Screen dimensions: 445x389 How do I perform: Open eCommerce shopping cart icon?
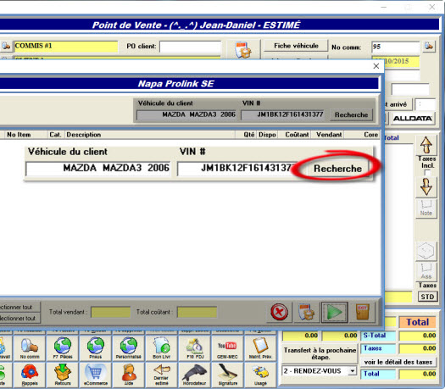[96, 375]
